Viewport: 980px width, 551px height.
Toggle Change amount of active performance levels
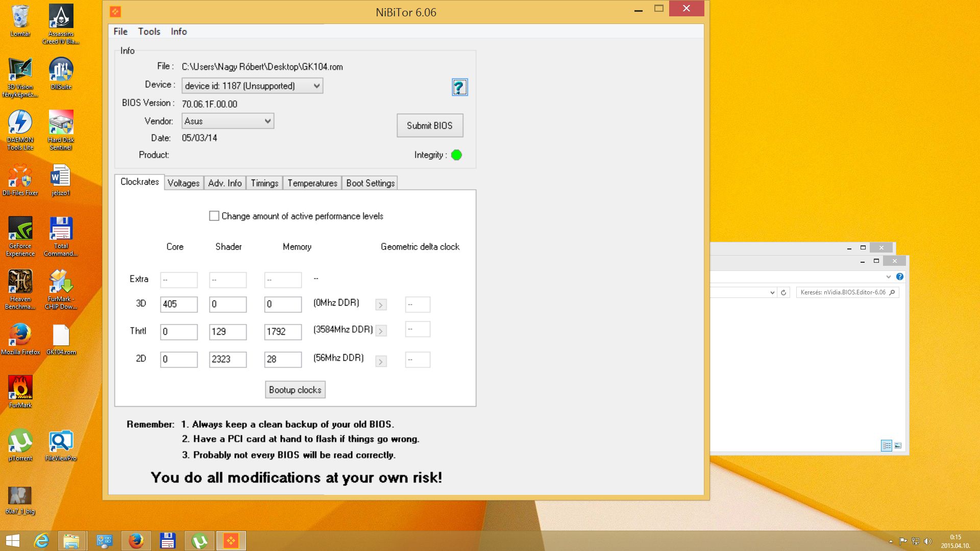point(214,216)
